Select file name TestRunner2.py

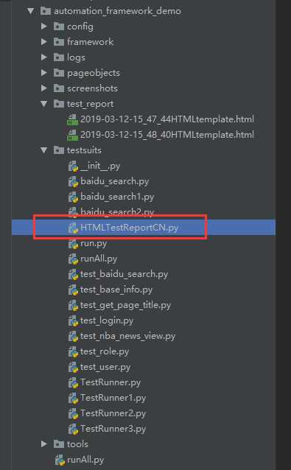point(113,414)
